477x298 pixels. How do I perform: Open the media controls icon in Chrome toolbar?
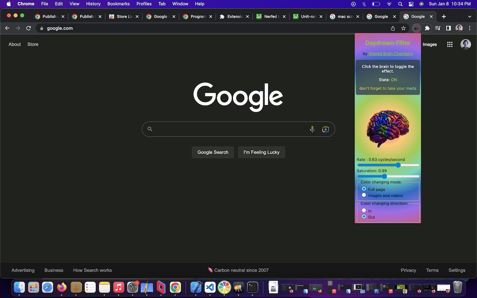[x=438, y=28]
